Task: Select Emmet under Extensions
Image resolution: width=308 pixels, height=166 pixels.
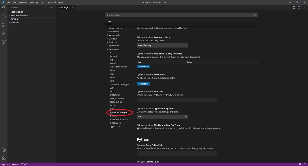Action: pyautogui.click(x=113, y=56)
